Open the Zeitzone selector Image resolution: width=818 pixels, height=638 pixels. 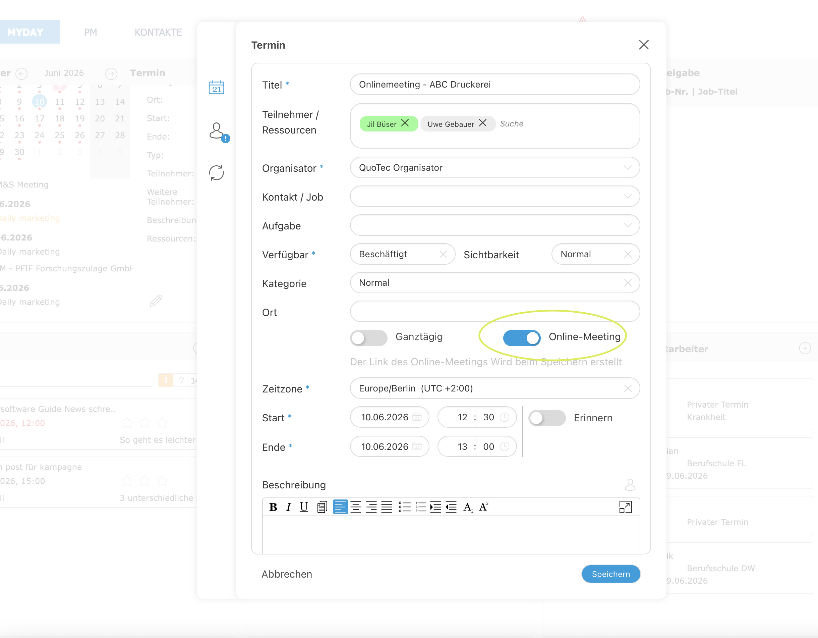[495, 388]
